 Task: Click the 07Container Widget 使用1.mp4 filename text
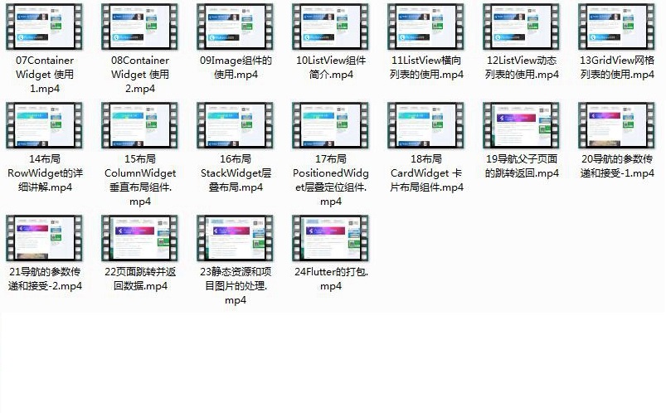45,74
